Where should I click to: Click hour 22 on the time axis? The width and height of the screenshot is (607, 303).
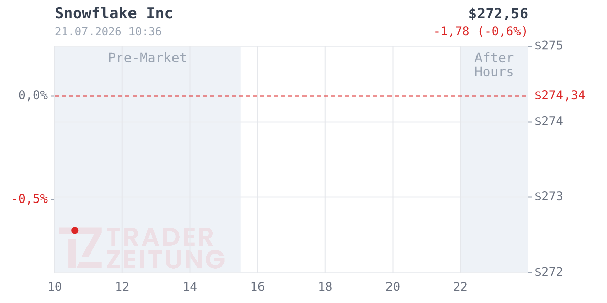pyautogui.click(x=460, y=287)
